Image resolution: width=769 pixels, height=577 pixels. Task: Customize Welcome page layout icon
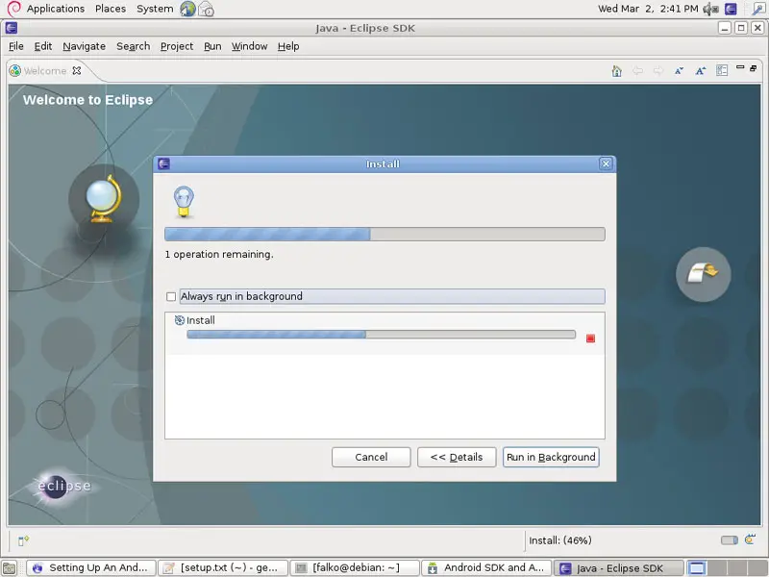722,70
